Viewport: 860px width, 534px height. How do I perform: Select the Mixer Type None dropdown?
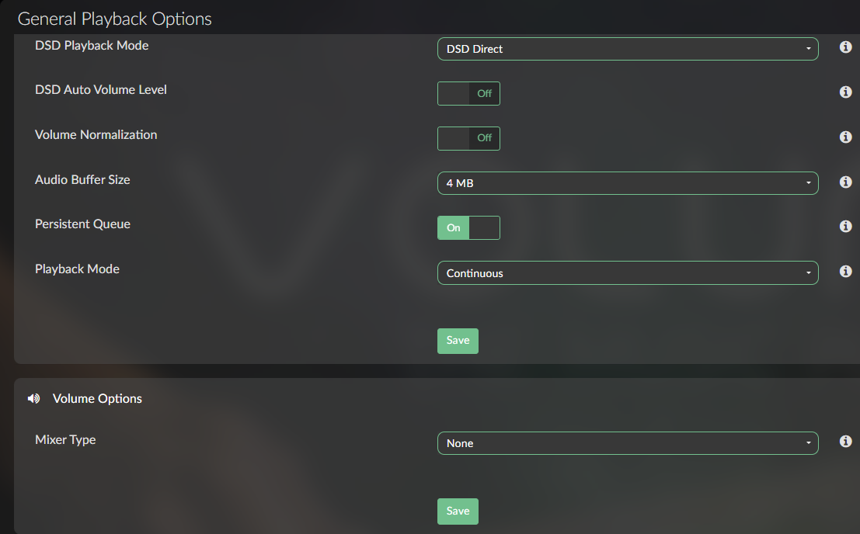(628, 443)
